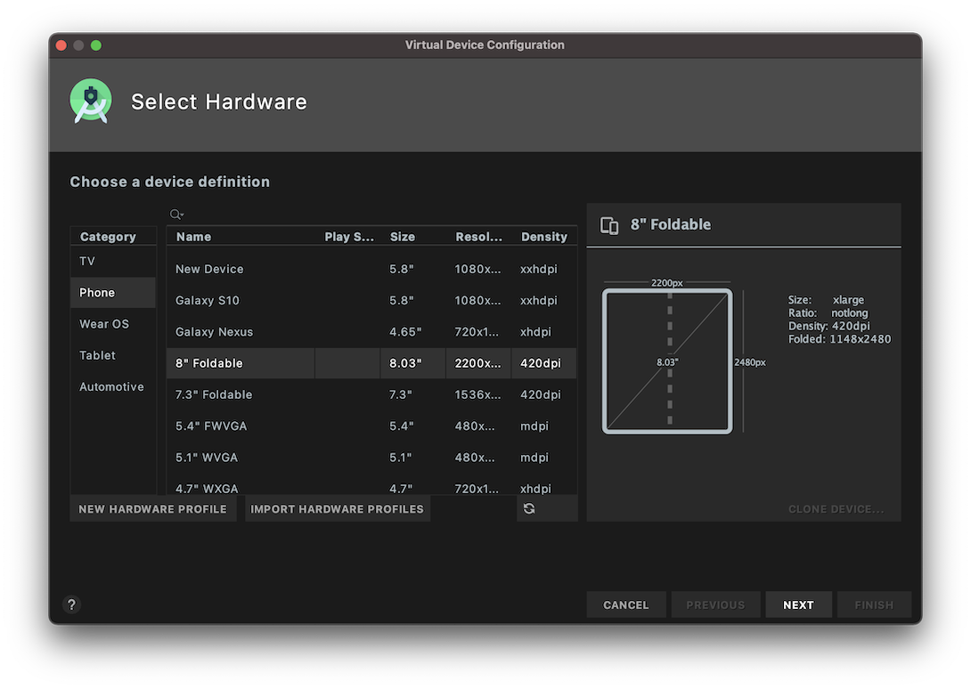971x689 pixels.
Task: Sort devices by Density column header
Action: [x=543, y=237]
